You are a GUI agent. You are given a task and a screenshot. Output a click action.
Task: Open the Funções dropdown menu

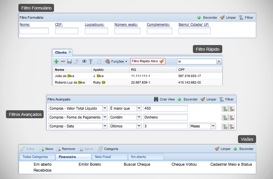[116, 61]
